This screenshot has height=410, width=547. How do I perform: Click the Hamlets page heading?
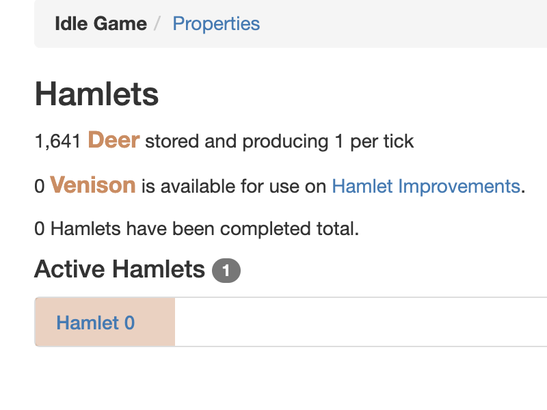coord(96,94)
